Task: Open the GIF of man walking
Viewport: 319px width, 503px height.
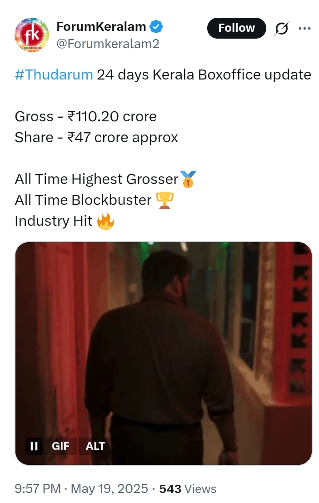Action: [163, 353]
